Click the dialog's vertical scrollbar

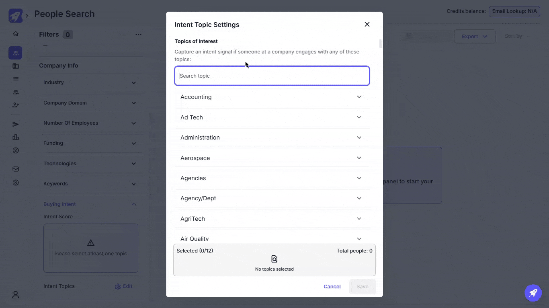pos(381,44)
